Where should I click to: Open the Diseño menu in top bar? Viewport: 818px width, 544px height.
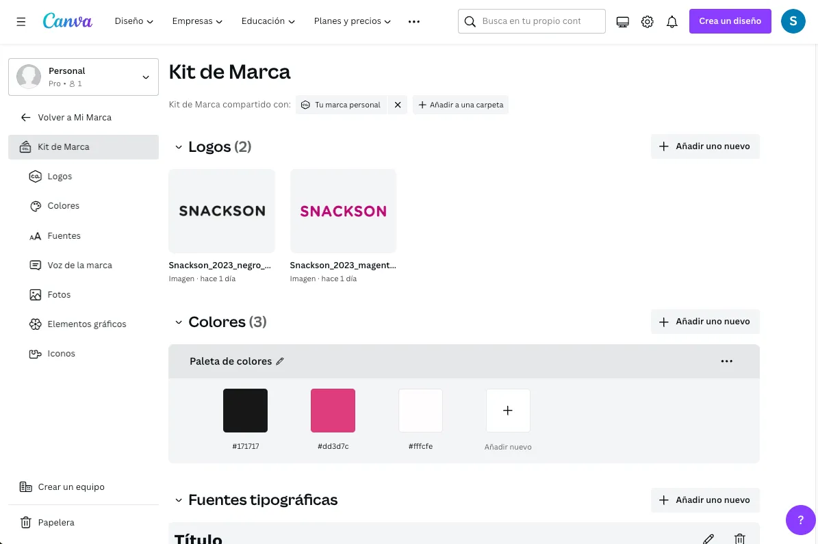[134, 21]
